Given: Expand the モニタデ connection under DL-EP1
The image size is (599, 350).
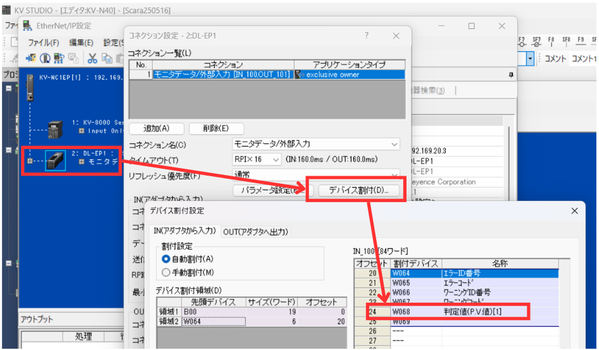Looking at the screenshot, I should pos(82,162).
